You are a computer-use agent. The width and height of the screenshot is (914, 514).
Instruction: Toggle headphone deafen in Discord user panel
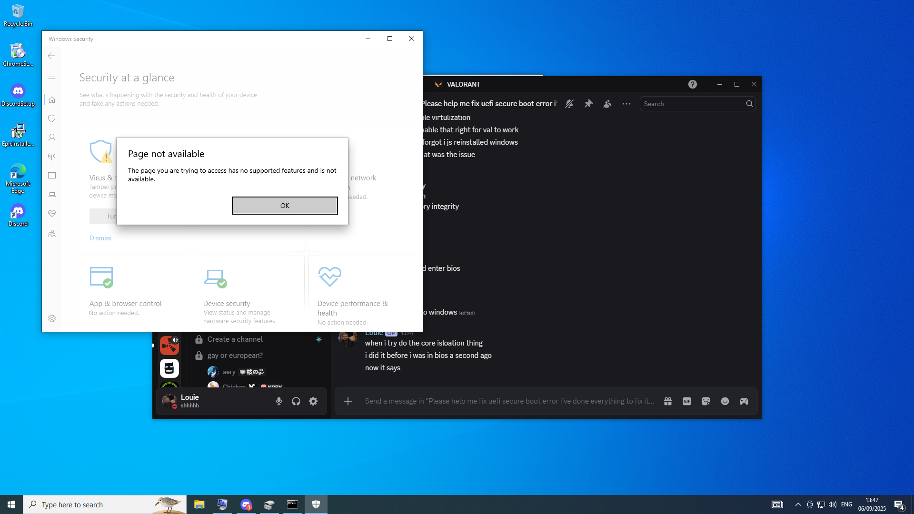296,401
